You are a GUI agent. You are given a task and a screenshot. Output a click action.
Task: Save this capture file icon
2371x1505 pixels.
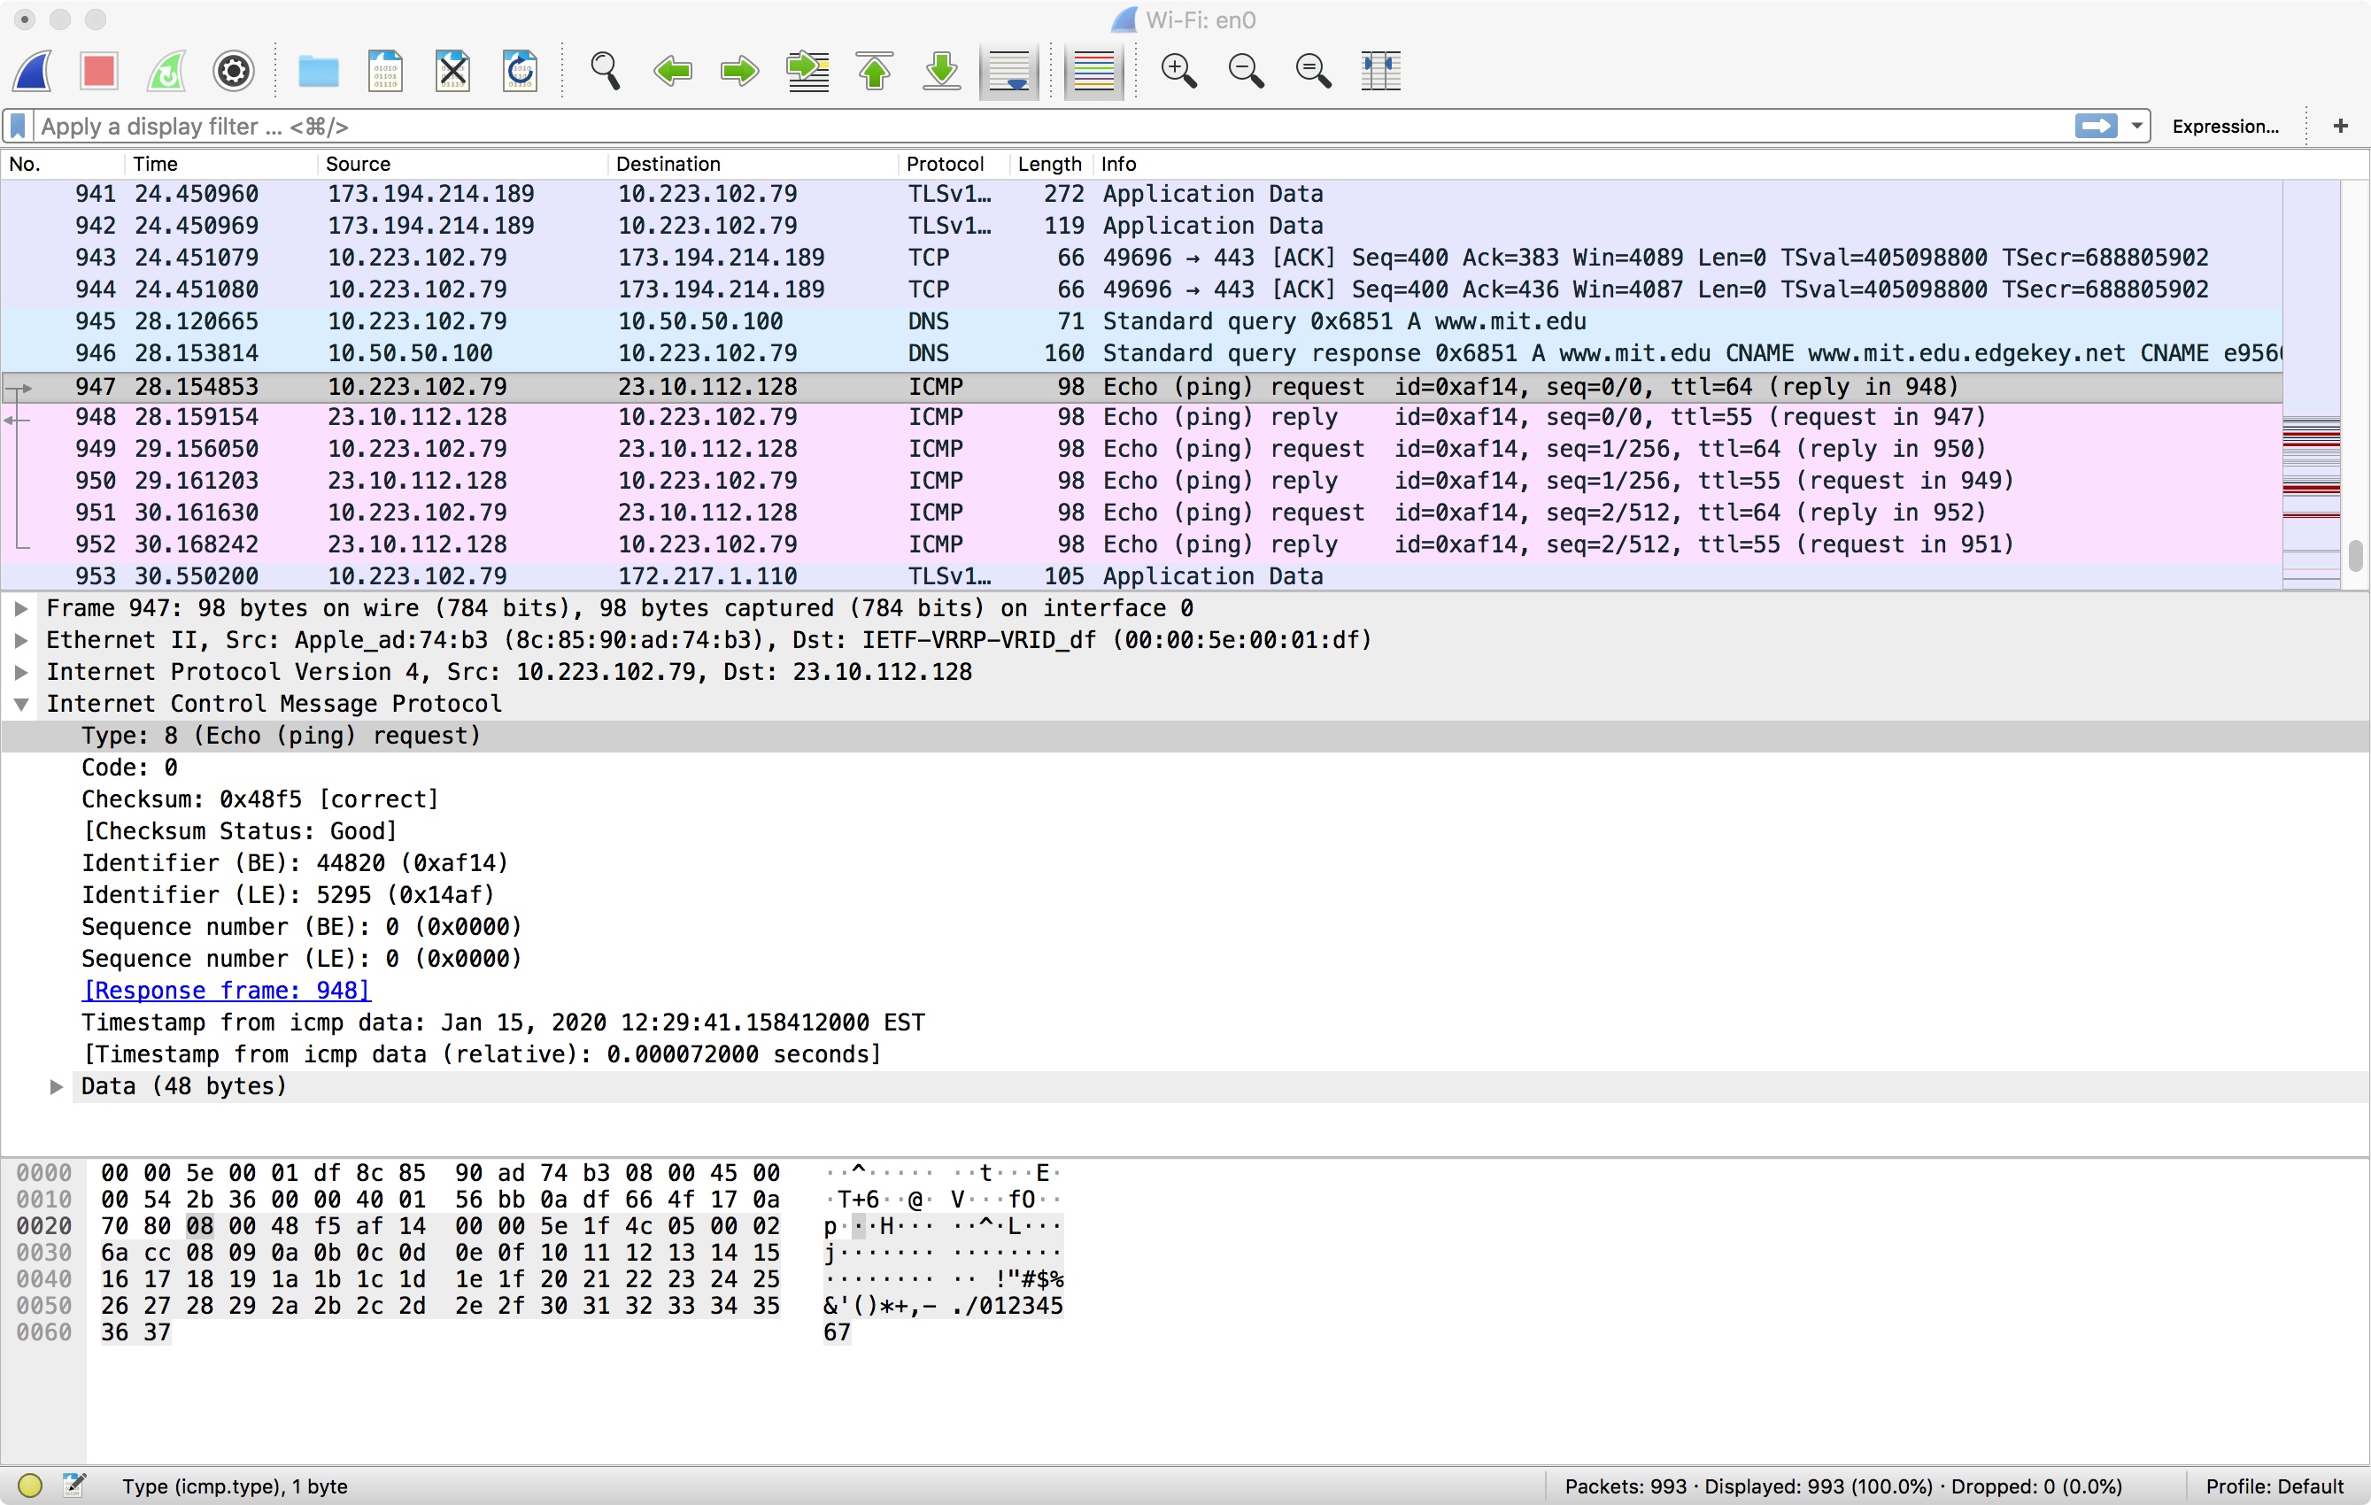(385, 71)
